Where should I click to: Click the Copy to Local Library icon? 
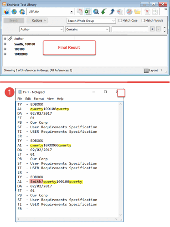pos(80,12)
